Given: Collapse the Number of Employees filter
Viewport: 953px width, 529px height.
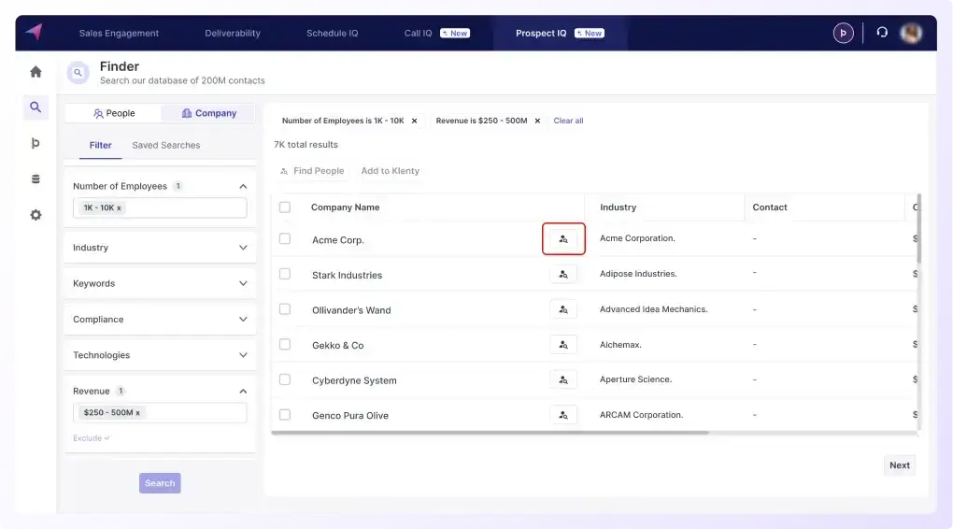Looking at the screenshot, I should [x=243, y=186].
